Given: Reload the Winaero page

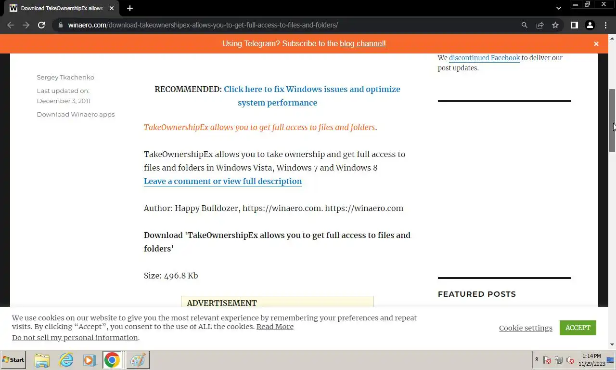Looking at the screenshot, I should click(41, 25).
